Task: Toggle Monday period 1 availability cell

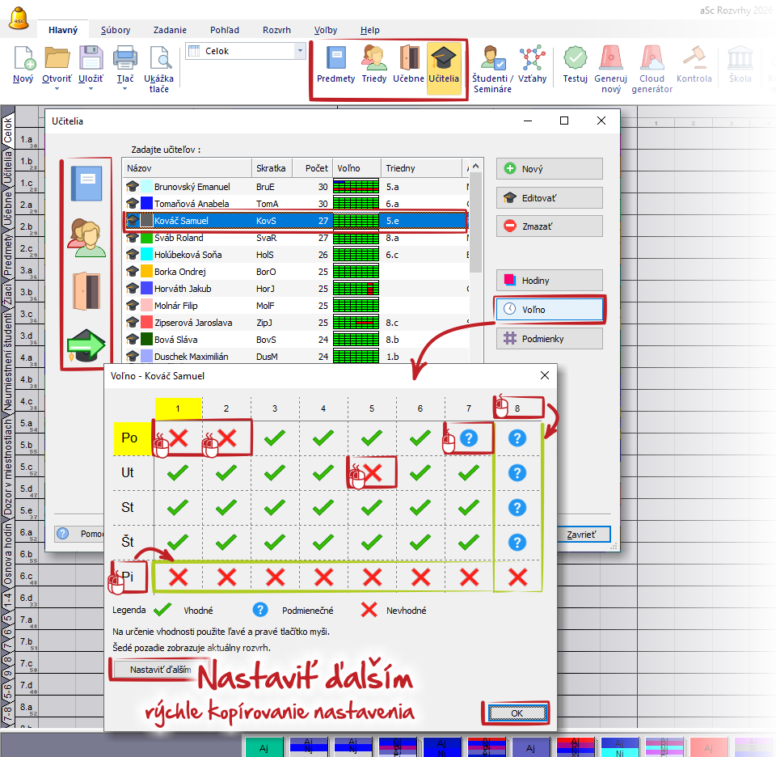Action: coord(178,438)
